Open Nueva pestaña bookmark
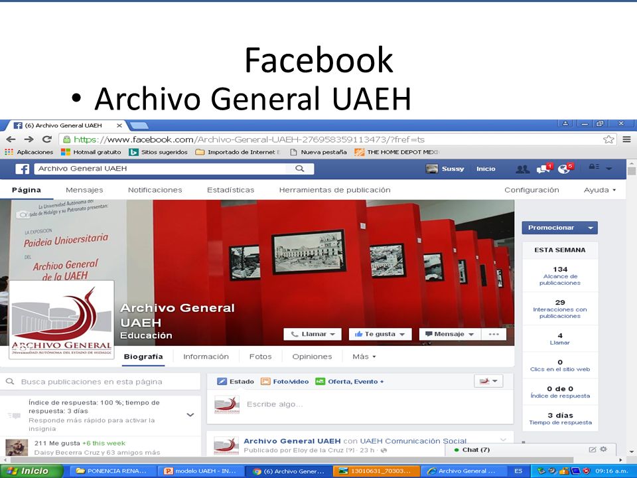The width and height of the screenshot is (637, 478). pos(318,152)
